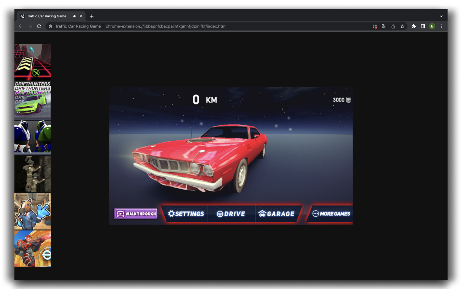Open the translate page icon
The width and height of the screenshot is (462, 289).
pyautogui.click(x=384, y=26)
